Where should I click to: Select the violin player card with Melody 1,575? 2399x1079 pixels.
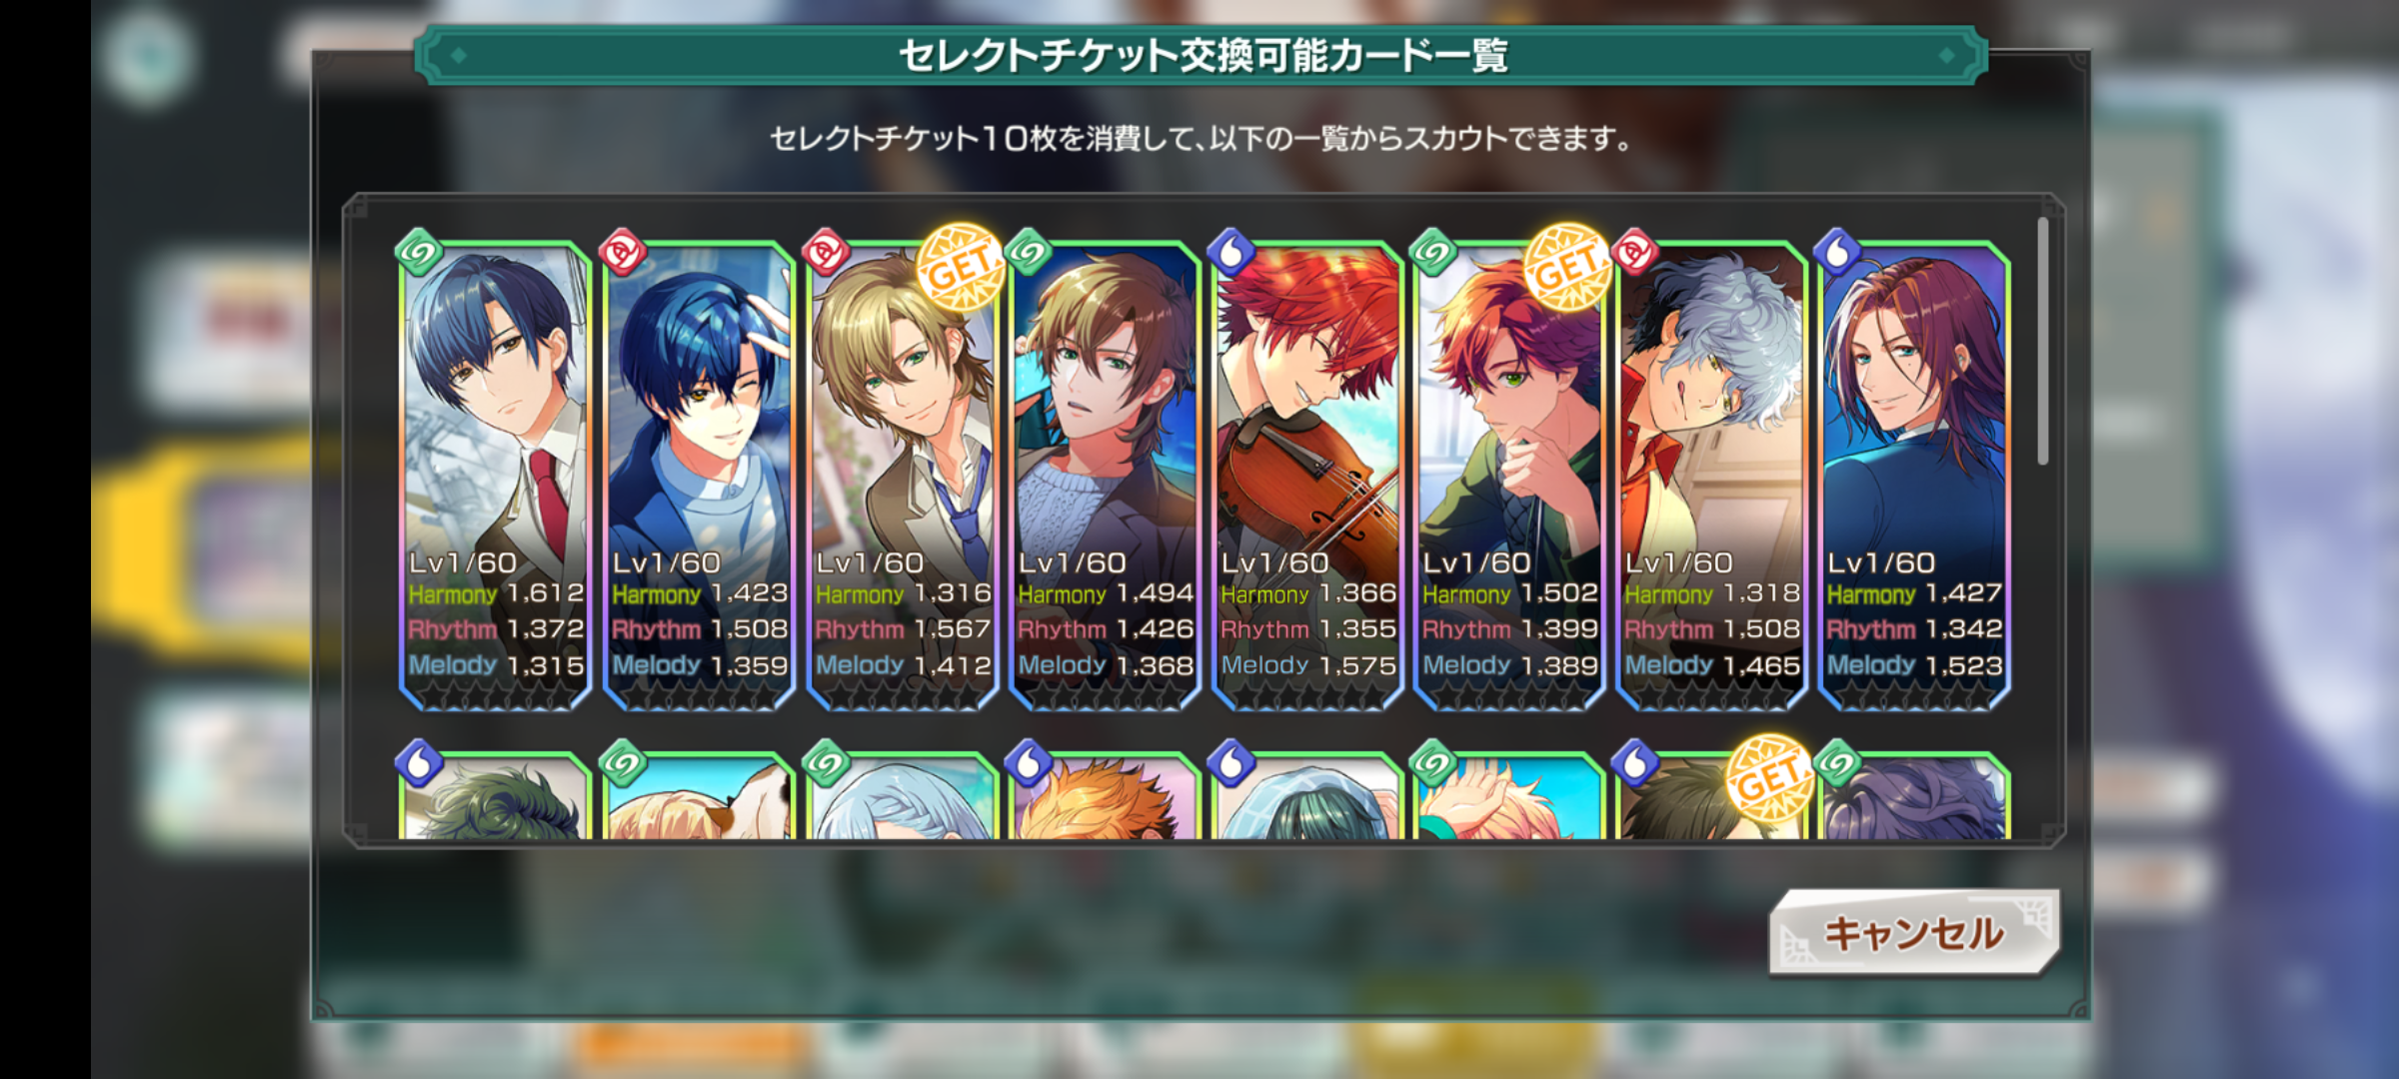[1307, 476]
